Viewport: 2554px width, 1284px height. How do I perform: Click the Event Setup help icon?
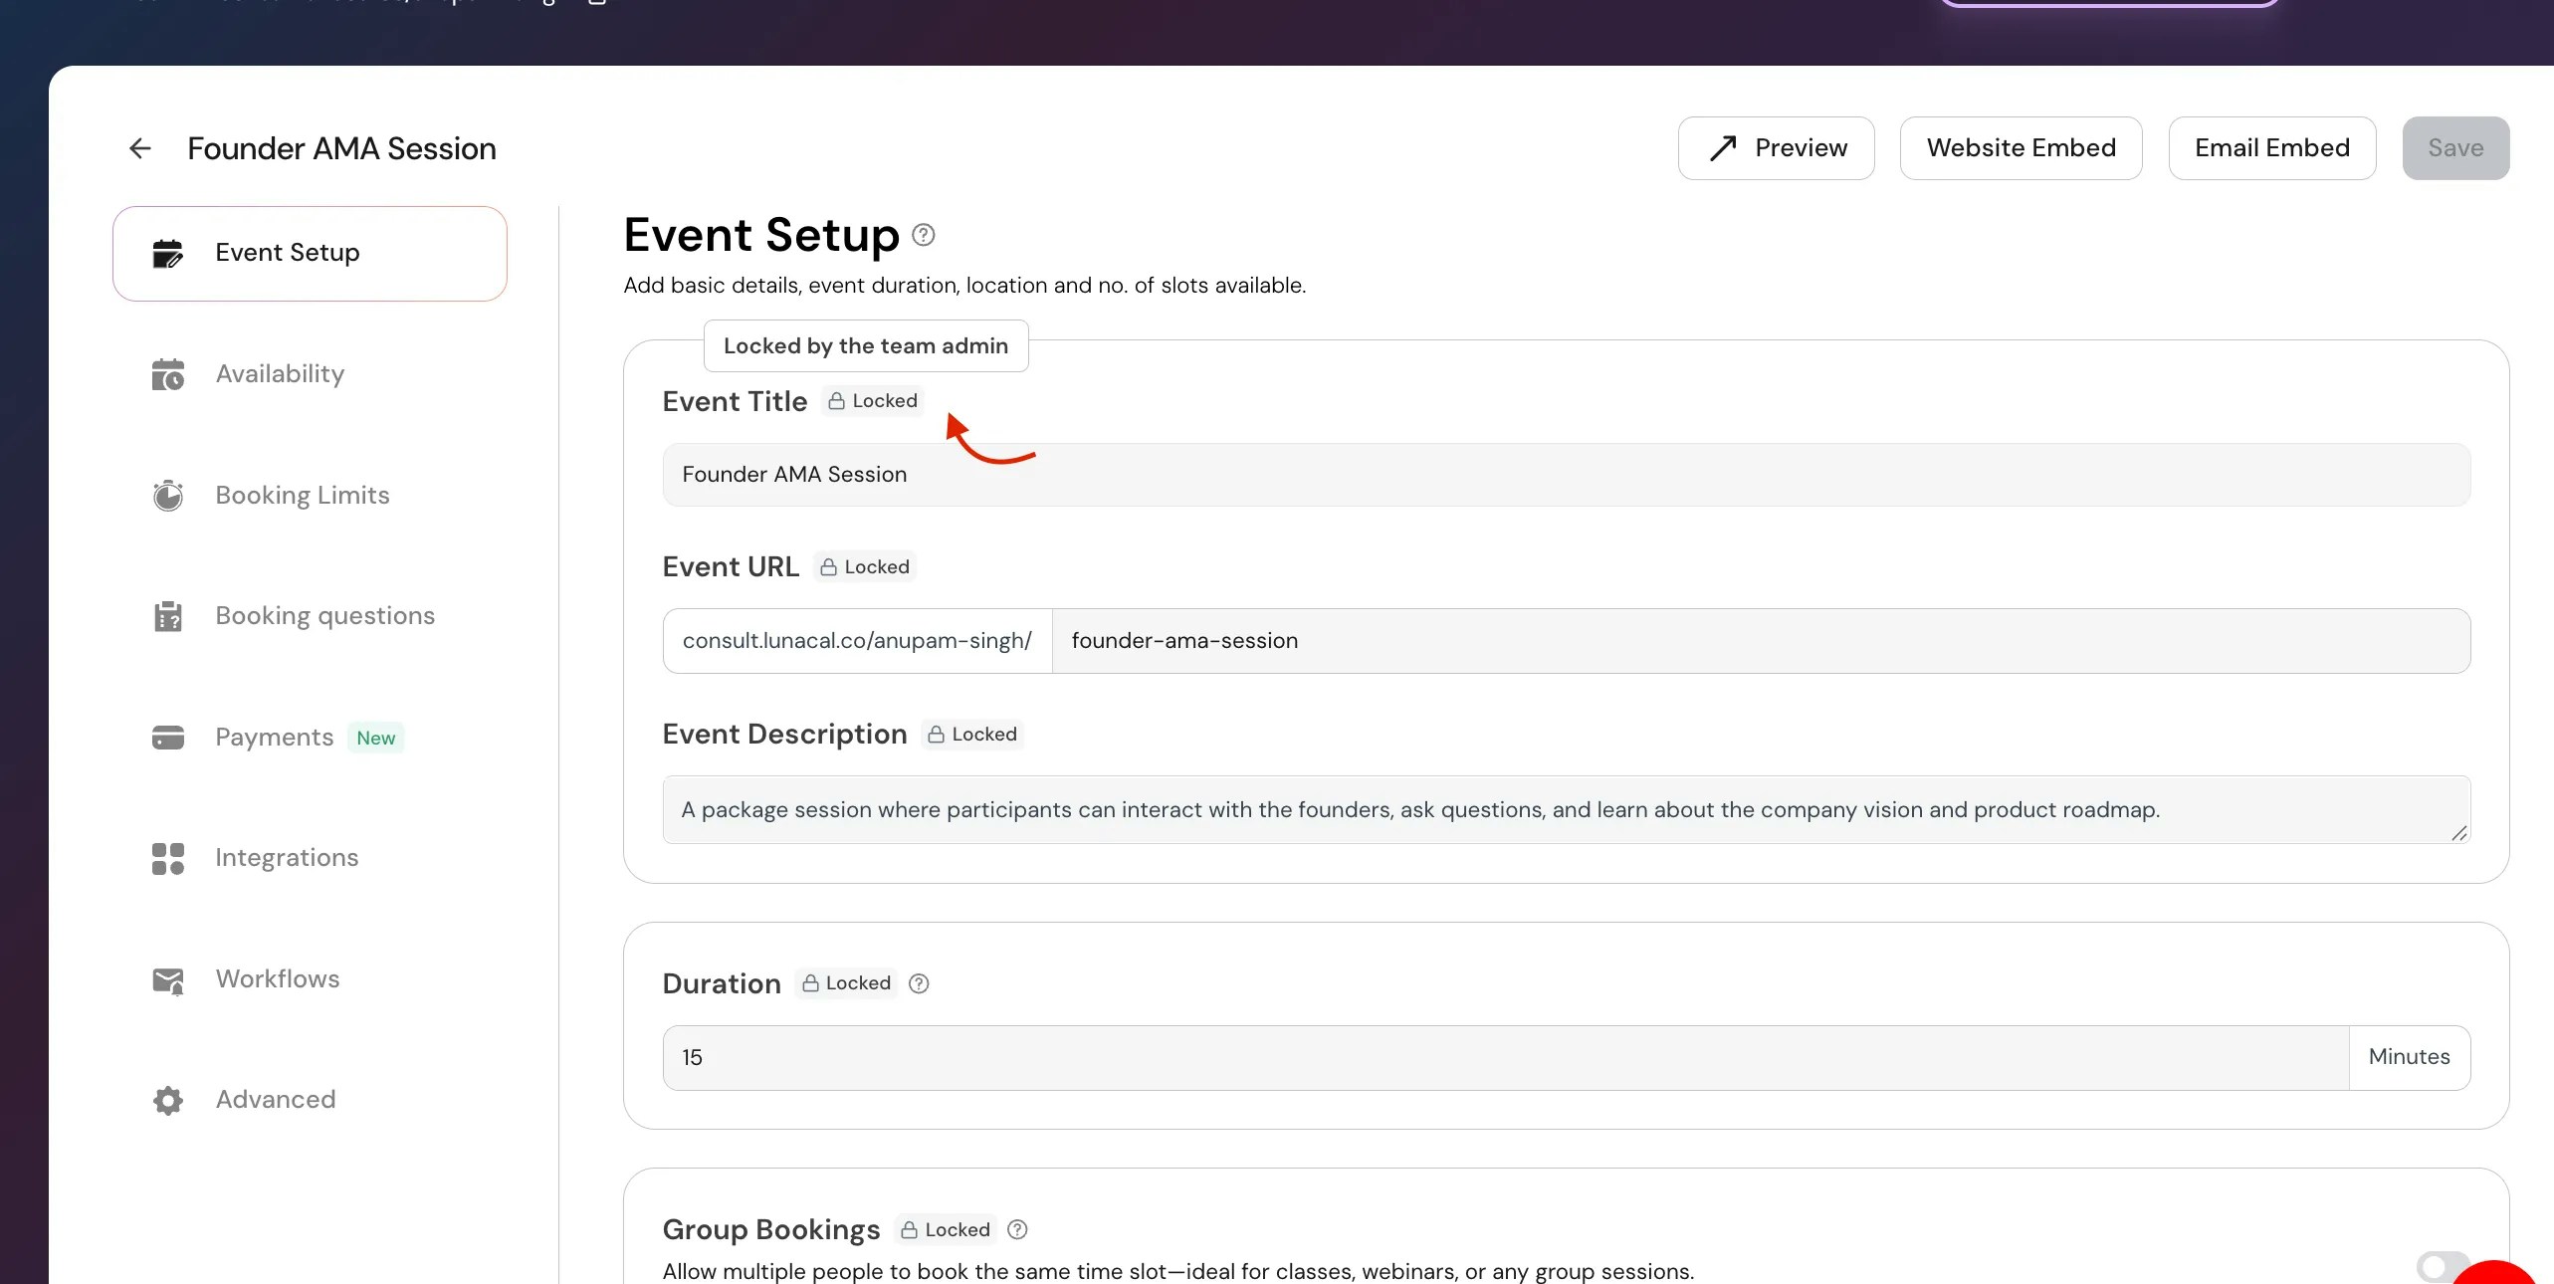pos(922,234)
